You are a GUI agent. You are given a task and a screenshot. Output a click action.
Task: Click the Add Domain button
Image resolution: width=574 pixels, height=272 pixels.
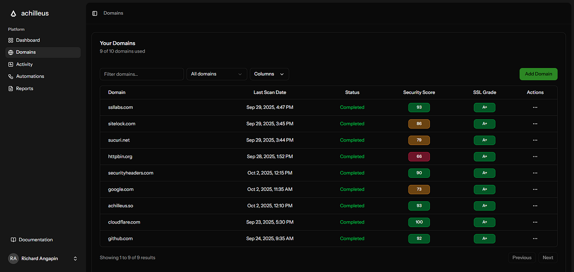pyautogui.click(x=539, y=74)
